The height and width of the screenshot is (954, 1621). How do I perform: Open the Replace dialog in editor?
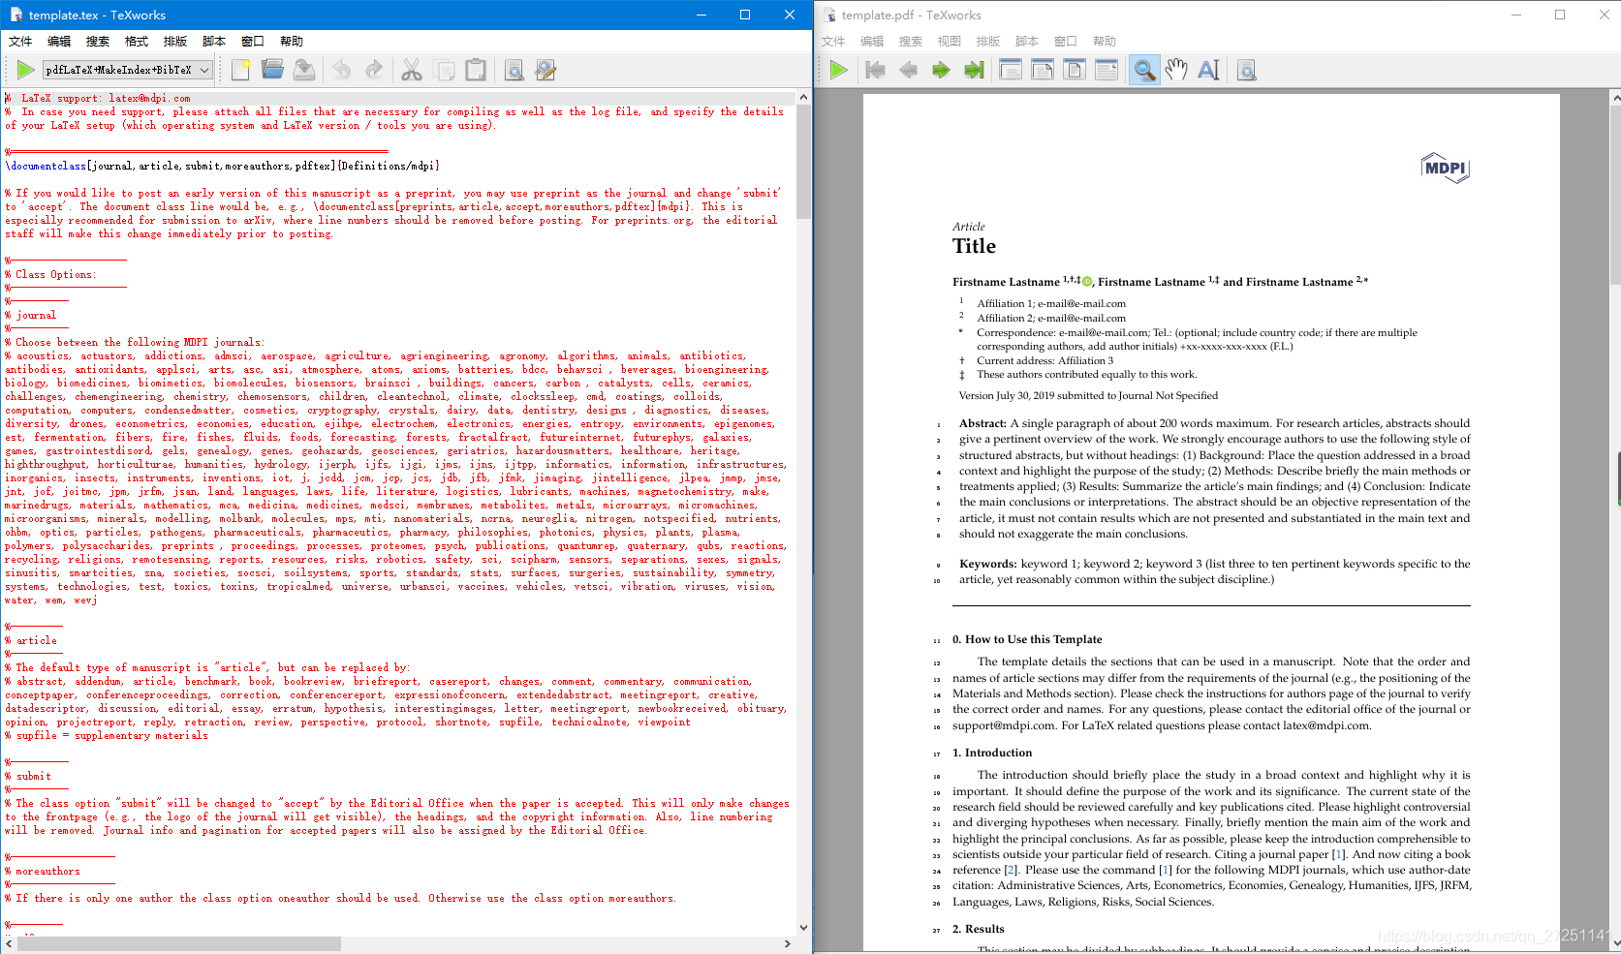coord(546,70)
